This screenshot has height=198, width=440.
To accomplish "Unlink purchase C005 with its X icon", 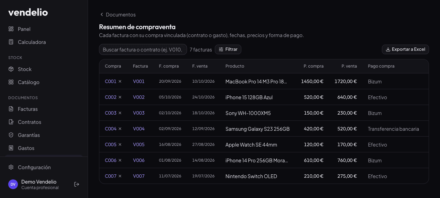I will pyautogui.click(x=120, y=144).
